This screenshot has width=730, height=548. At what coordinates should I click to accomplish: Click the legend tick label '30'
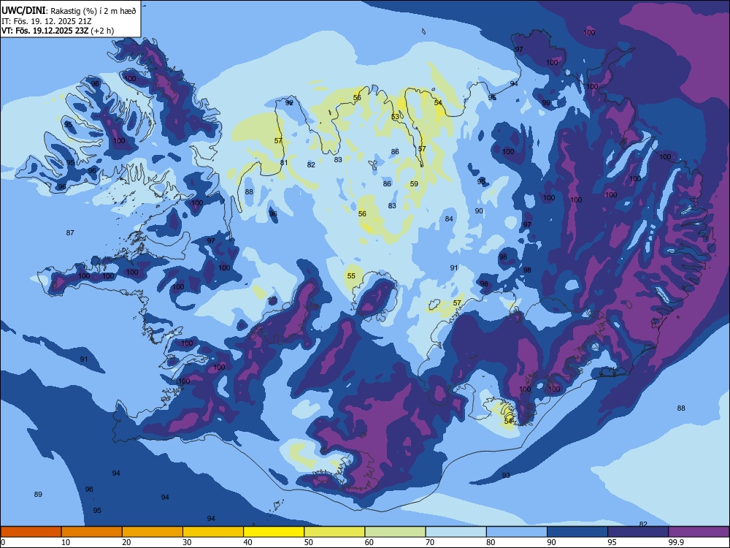(187, 542)
